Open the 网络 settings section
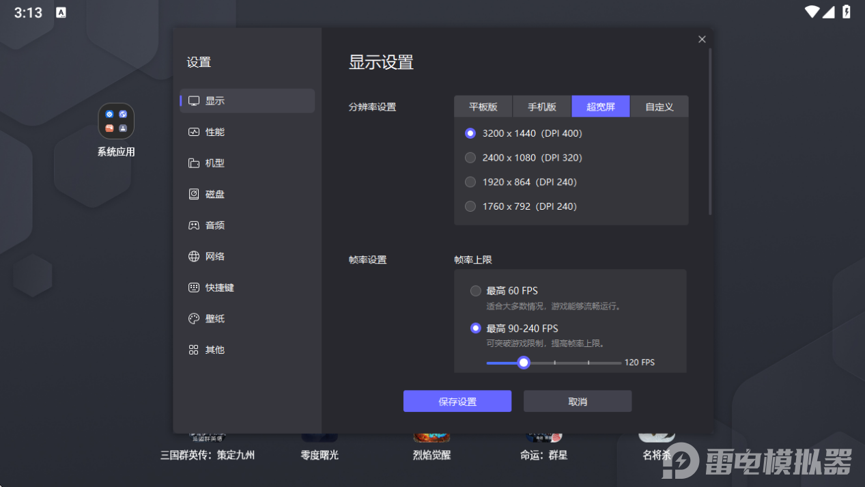Screen dimensions: 865x487 click(247, 256)
